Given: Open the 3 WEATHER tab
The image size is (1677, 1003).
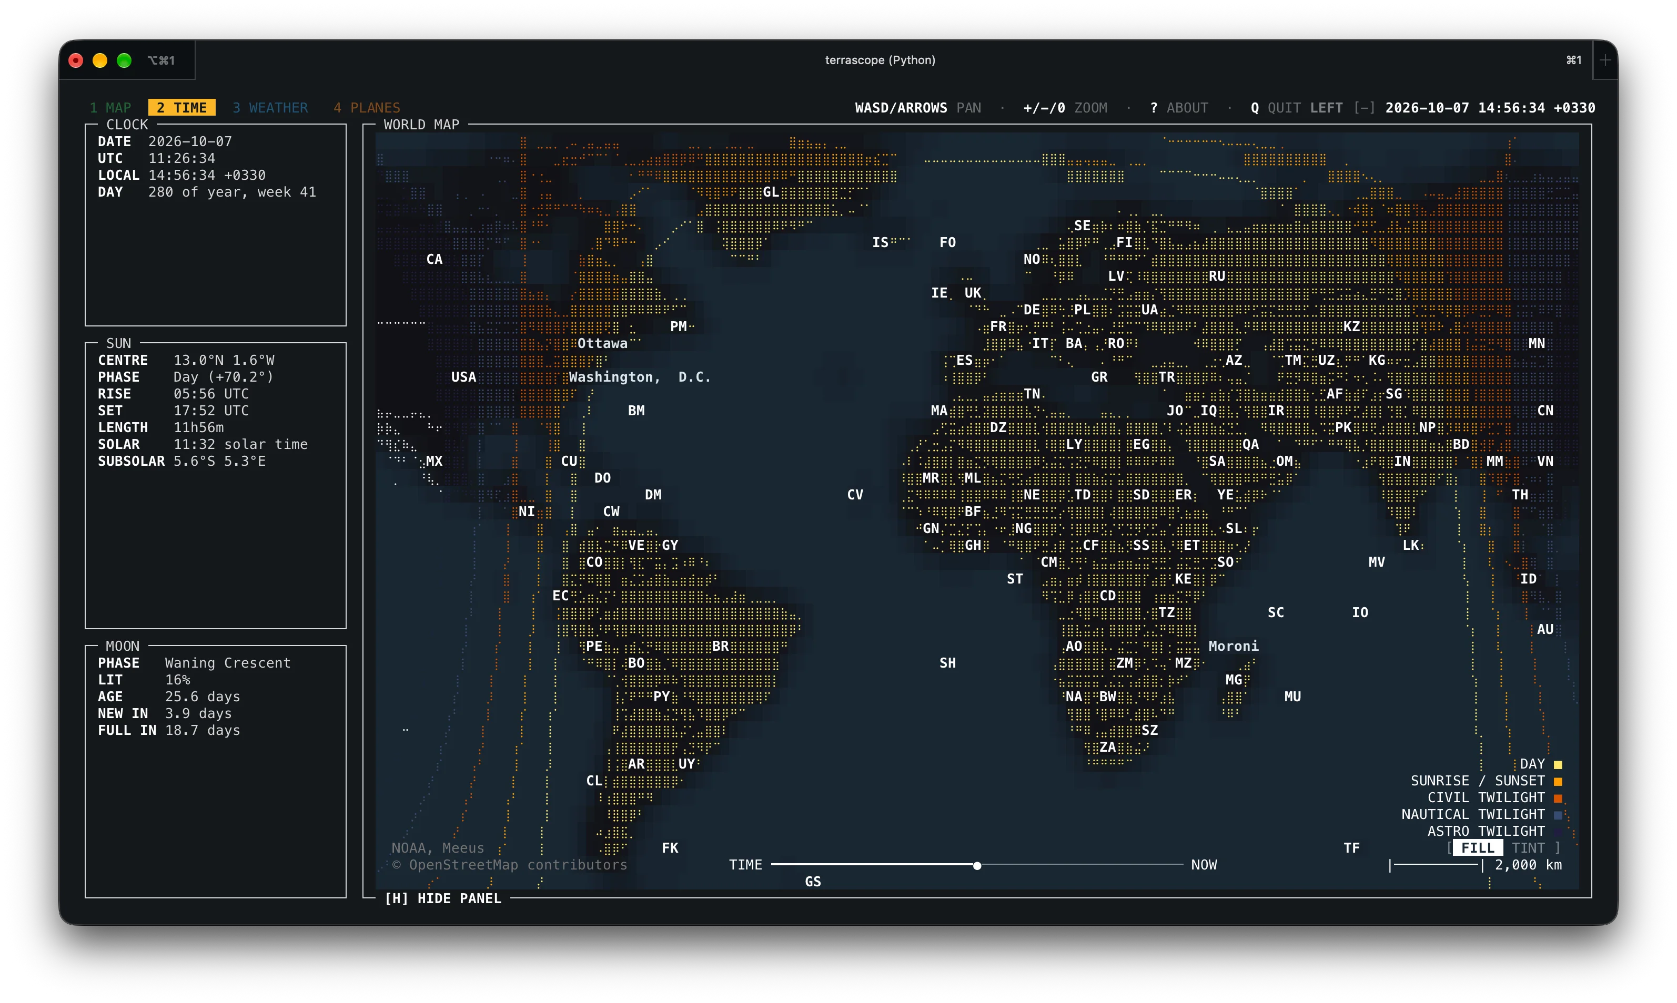Looking at the screenshot, I should coord(270,107).
